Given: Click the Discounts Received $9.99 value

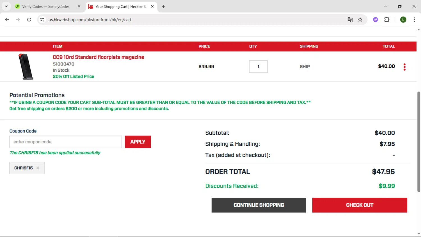Looking at the screenshot, I should click(387, 186).
